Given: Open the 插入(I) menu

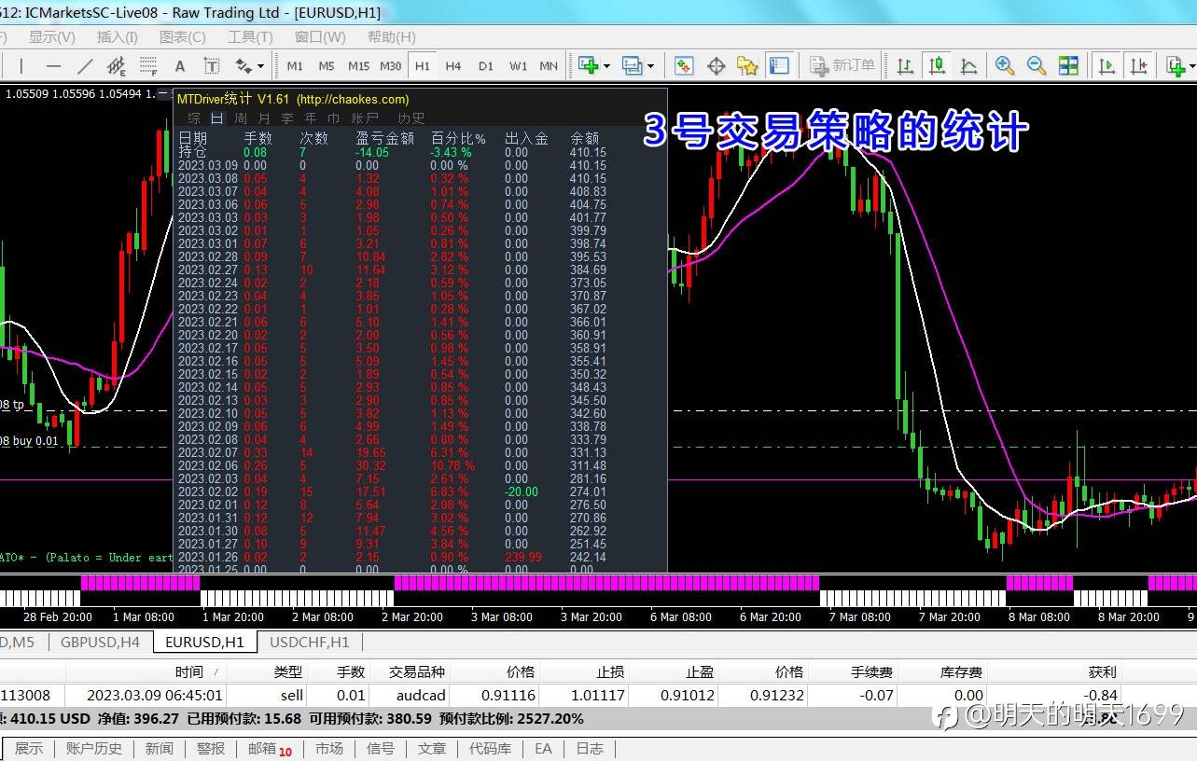Looking at the screenshot, I should [x=118, y=37].
